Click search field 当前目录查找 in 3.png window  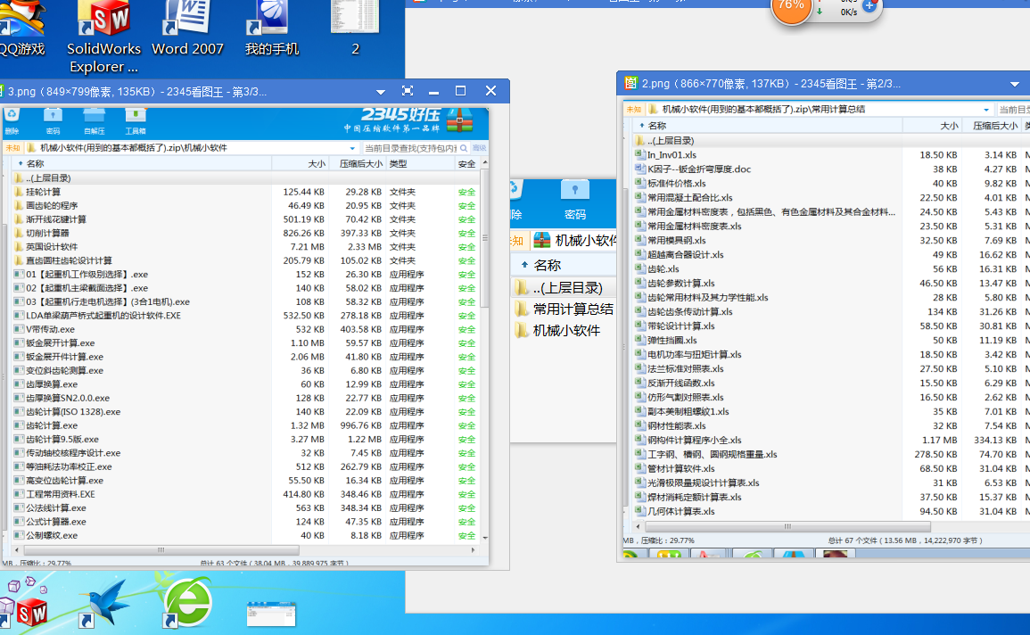[x=410, y=148]
